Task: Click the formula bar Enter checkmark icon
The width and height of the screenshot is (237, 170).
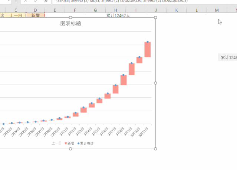Action: click(x=36, y=1)
